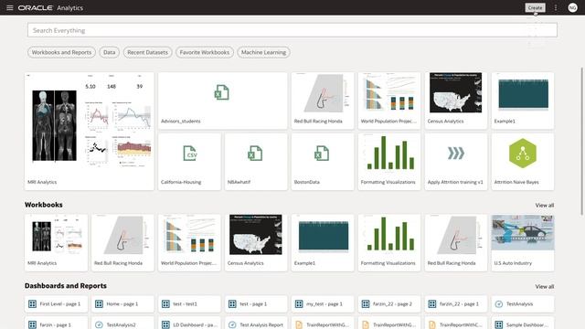Click the dashboard icon beside Home - page 1
585x329 pixels.
click(x=99, y=304)
